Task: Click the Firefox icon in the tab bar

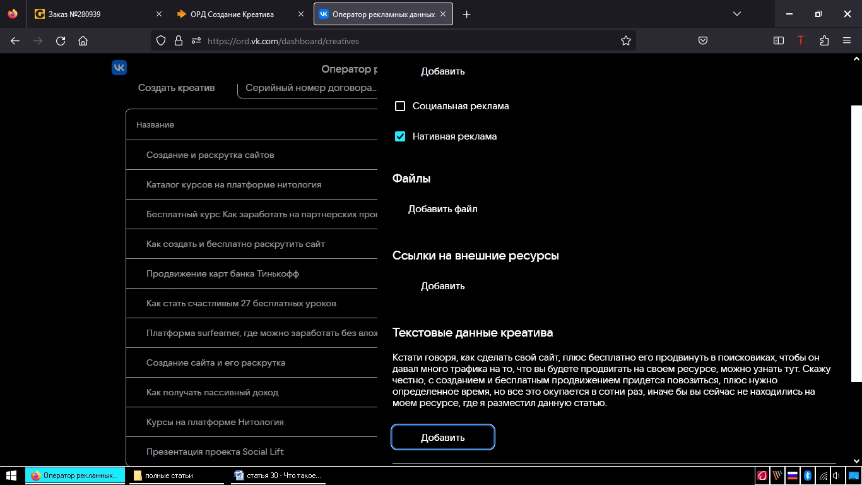Action: pos(13,14)
